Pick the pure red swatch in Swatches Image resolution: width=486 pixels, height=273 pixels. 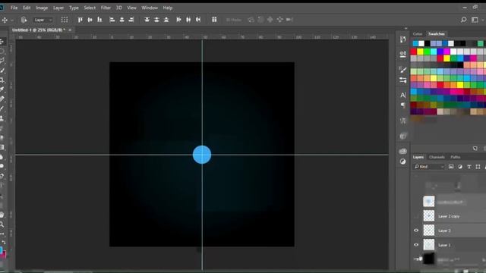(x=413, y=52)
